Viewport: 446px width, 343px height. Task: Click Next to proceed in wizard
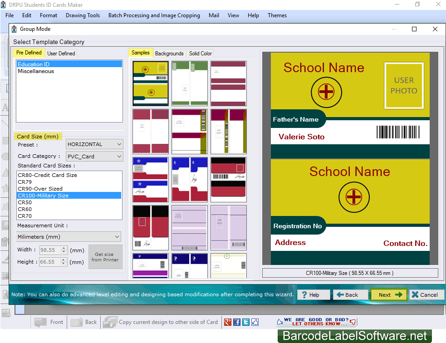click(388, 294)
